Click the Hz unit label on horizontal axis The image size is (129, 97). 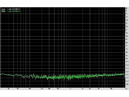pyautogui.click(x=126, y=89)
